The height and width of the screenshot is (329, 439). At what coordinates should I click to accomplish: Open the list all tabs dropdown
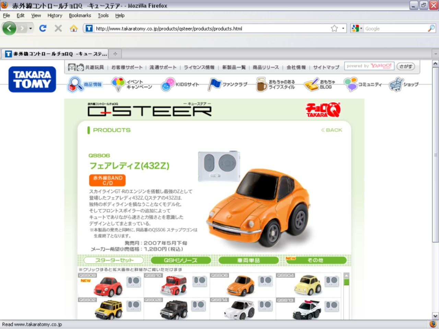click(x=435, y=54)
